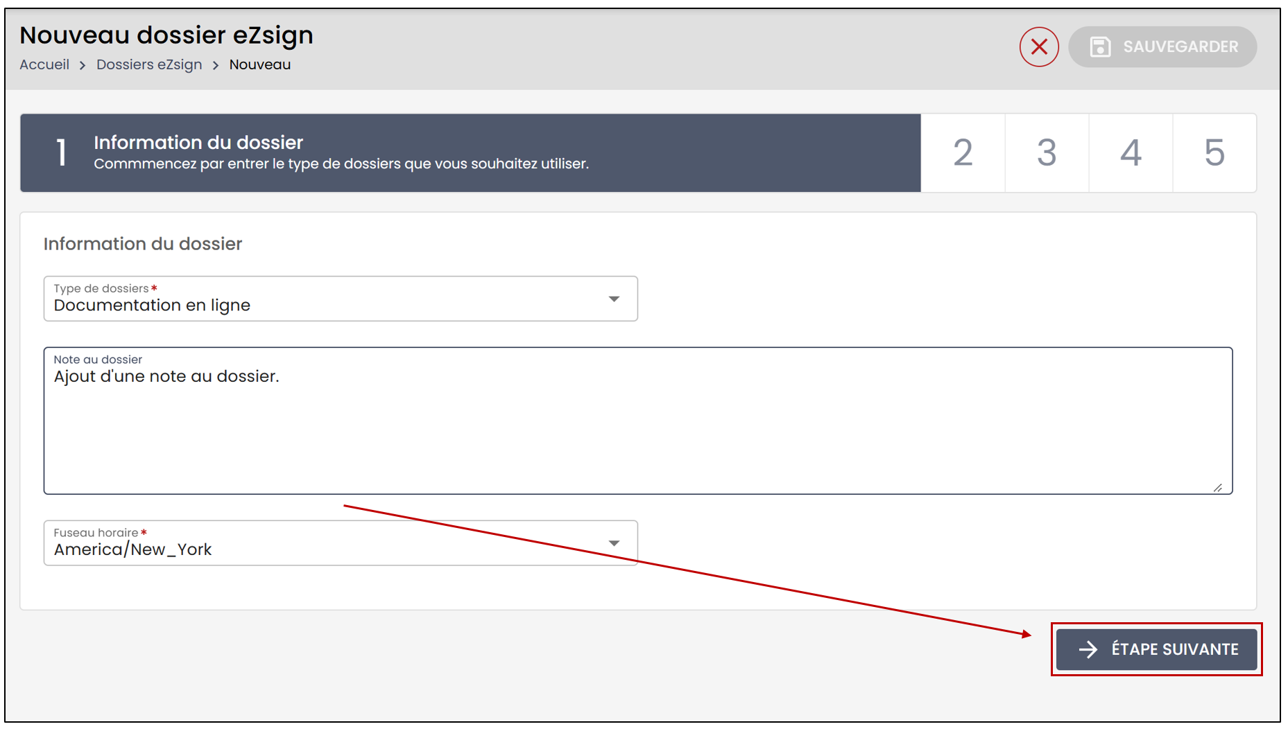The image size is (1288, 731).
Task: Click the Étape suivante button
Action: coord(1156,649)
